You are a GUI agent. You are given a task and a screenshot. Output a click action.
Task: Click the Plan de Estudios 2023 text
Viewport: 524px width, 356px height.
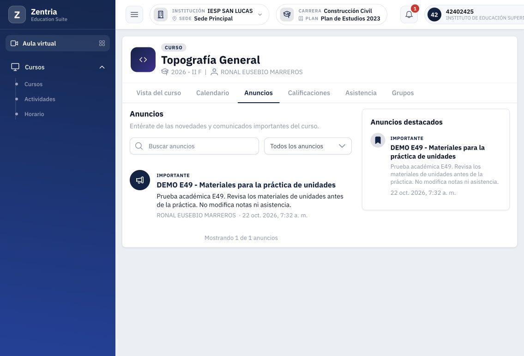350,19
